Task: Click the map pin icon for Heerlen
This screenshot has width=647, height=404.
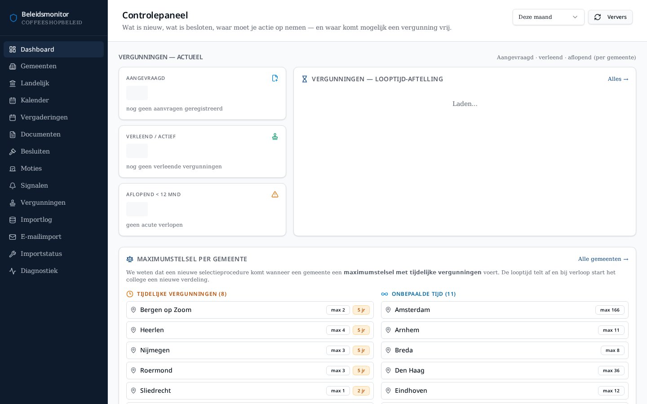Action: coord(133,330)
